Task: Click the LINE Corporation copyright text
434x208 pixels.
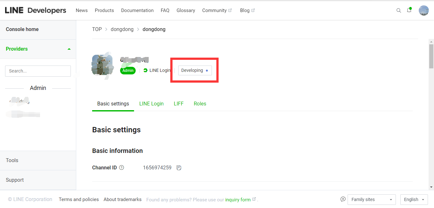Action: tap(30, 199)
